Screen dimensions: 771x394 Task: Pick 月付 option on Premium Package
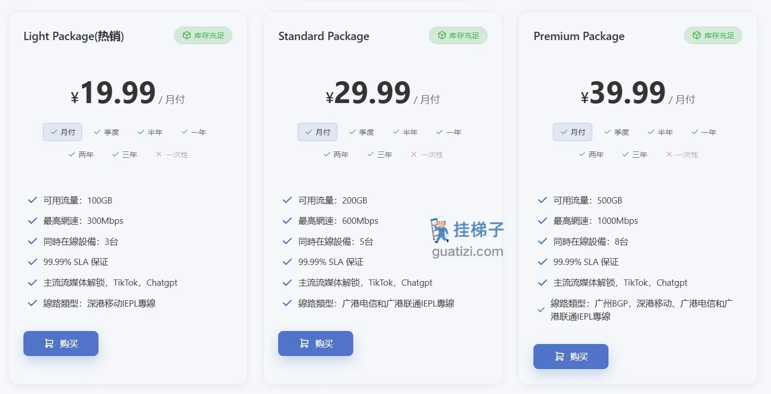573,132
